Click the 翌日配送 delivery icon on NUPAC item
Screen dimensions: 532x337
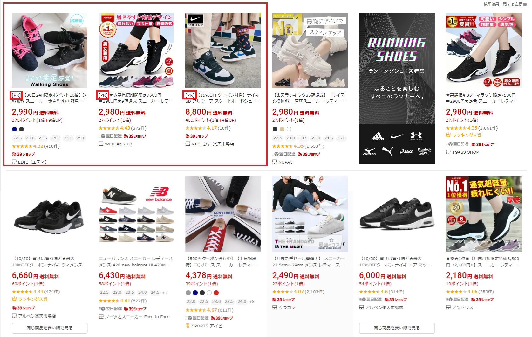coord(275,154)
